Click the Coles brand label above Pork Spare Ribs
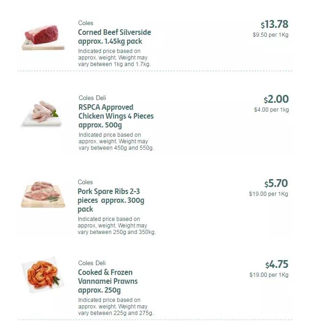 85,182
